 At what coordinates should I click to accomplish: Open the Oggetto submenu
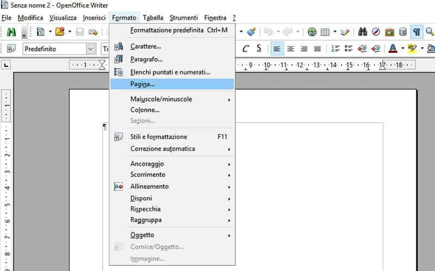172,235
